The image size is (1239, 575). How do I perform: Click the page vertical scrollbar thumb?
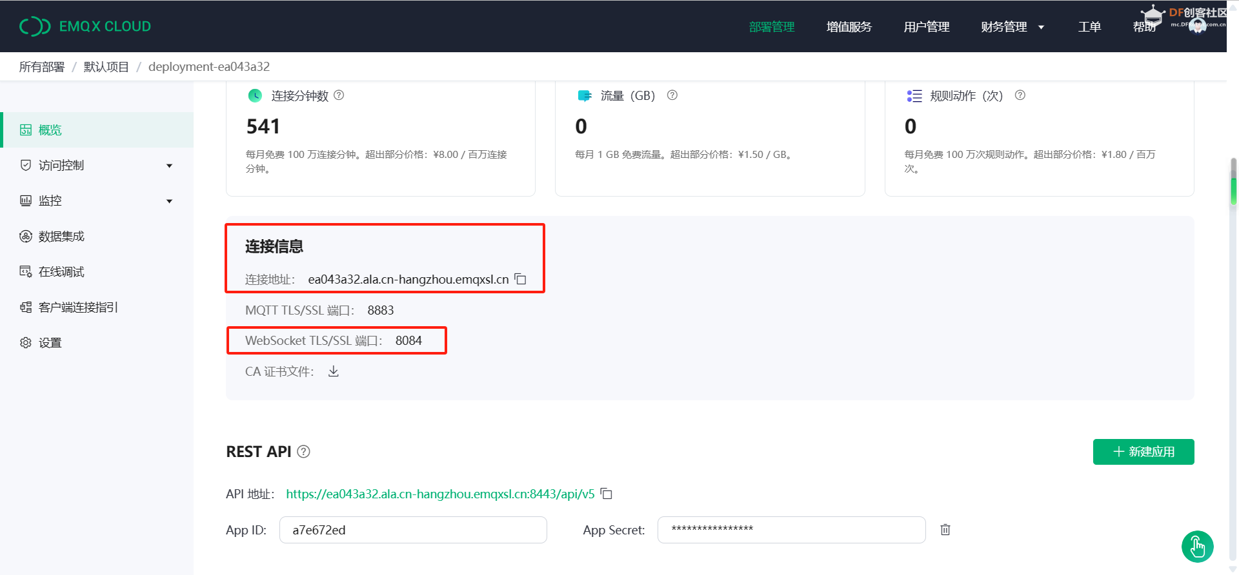(x=1234, y=182)
